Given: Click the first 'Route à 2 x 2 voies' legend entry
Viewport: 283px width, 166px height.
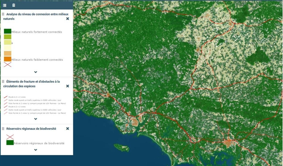Looking at the screenshot, I should tap(17, 97).
